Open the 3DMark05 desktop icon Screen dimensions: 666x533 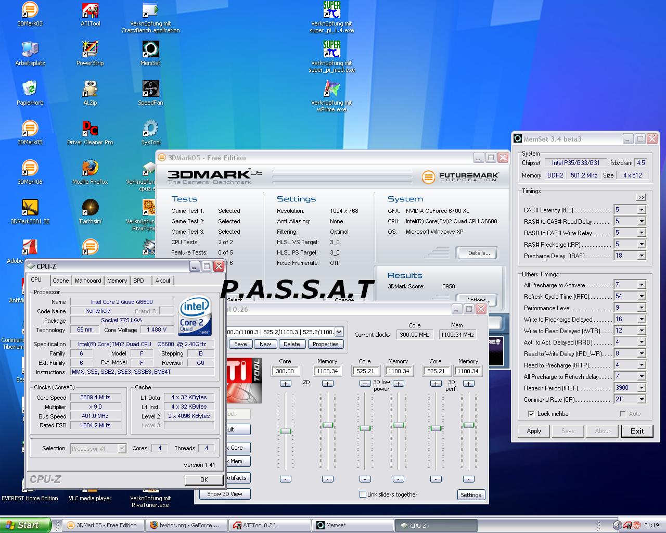coord(30,132)
